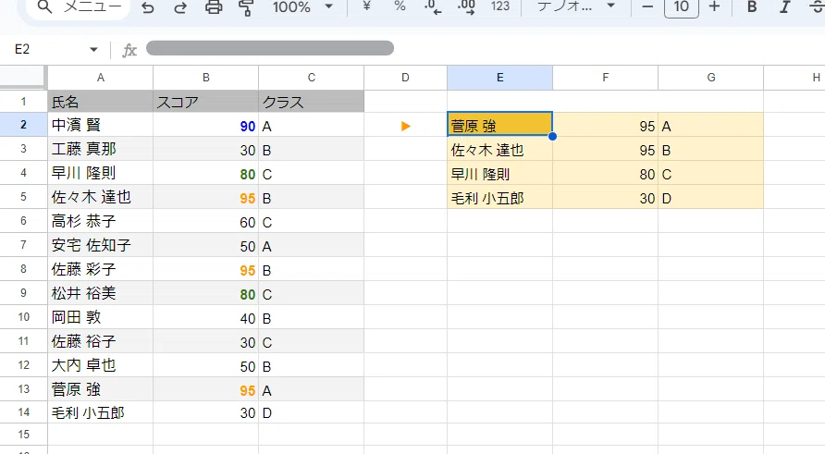825x454 pixels.
Task: Select 佐々木 達也 in column A
Action: 101,197
